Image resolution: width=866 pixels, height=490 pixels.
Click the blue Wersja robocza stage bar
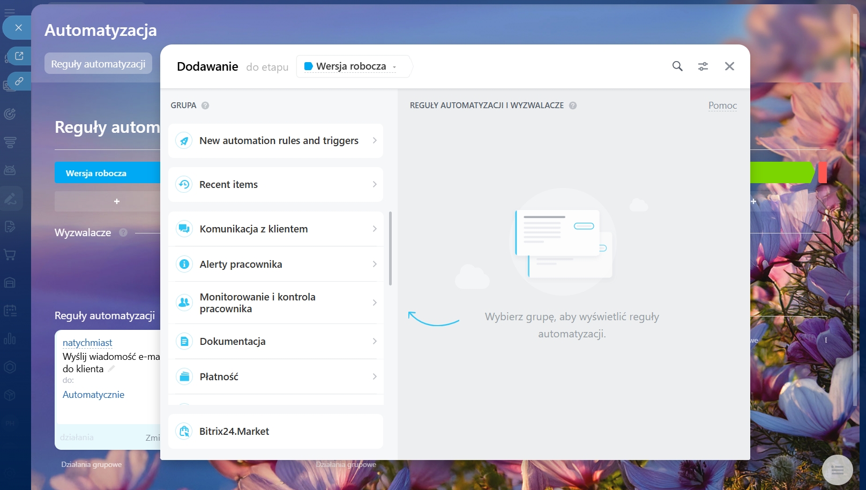107,173
